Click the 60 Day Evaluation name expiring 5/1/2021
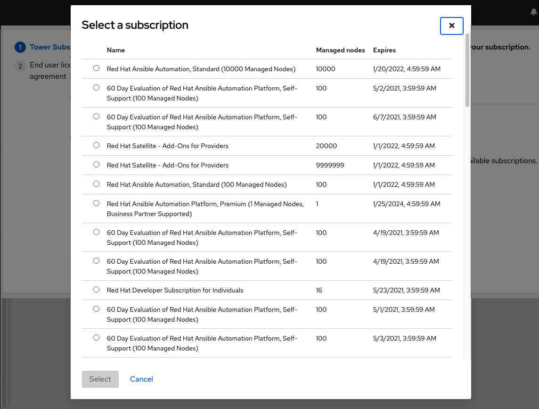This screenshot has height=409, width=539. point(202,314)
